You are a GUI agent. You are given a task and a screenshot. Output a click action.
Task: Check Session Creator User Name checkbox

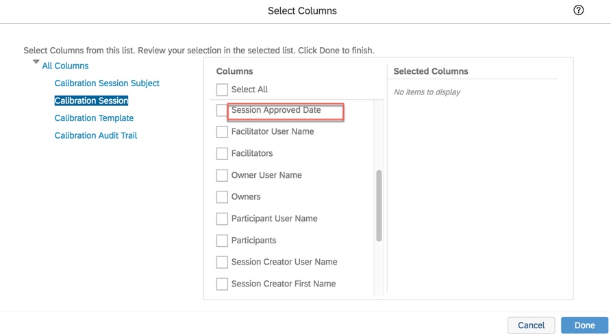point(222,263)
